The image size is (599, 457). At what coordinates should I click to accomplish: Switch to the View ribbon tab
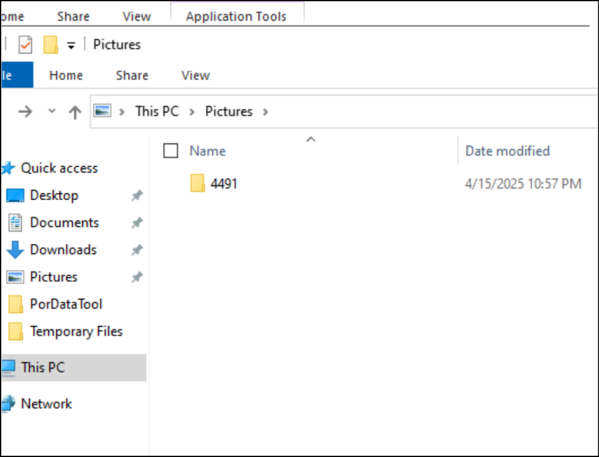click(x=195, y=75)
